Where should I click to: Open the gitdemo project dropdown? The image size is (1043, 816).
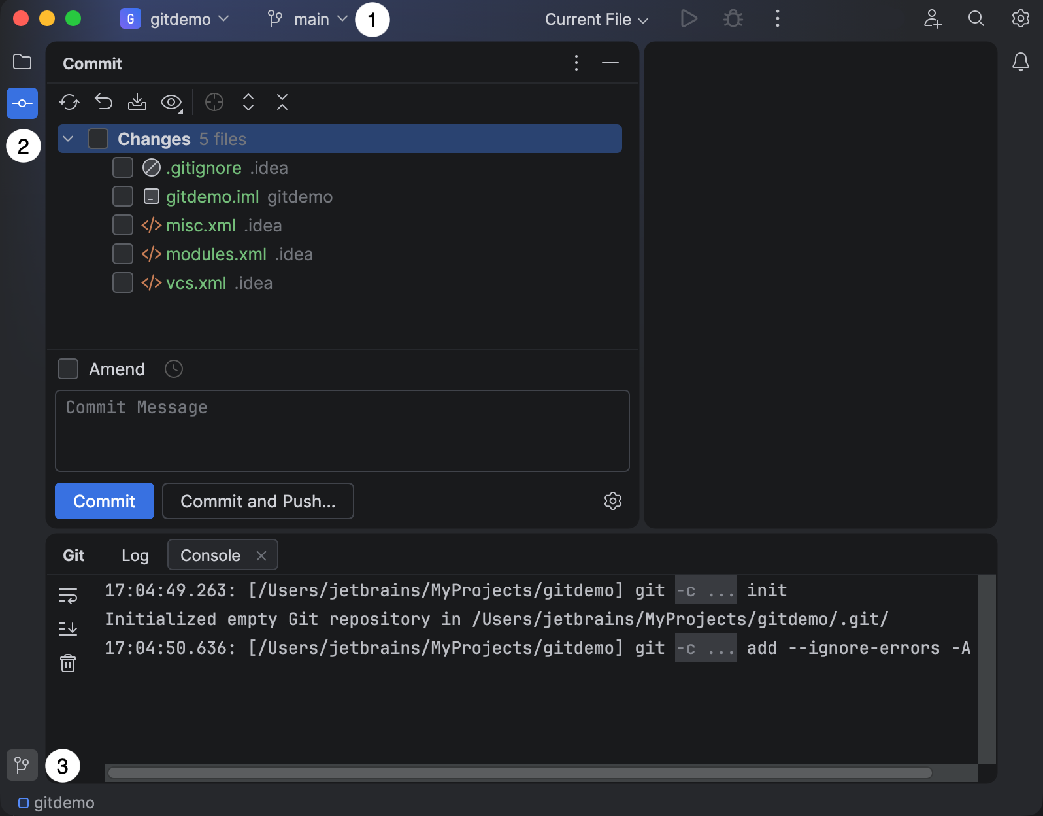[174, 19]
